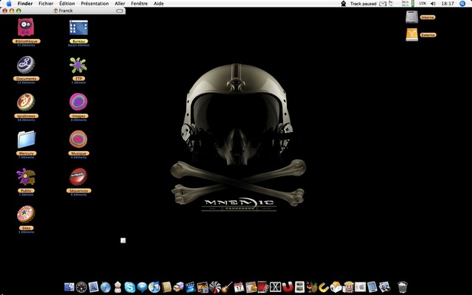
Task: Click the small resize handle of Franck window
Action: (x=123, y=240)
